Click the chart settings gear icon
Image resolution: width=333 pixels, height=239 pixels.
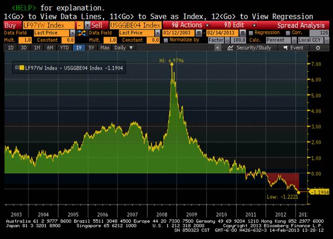pyautogui.click(x=318, y=48)
